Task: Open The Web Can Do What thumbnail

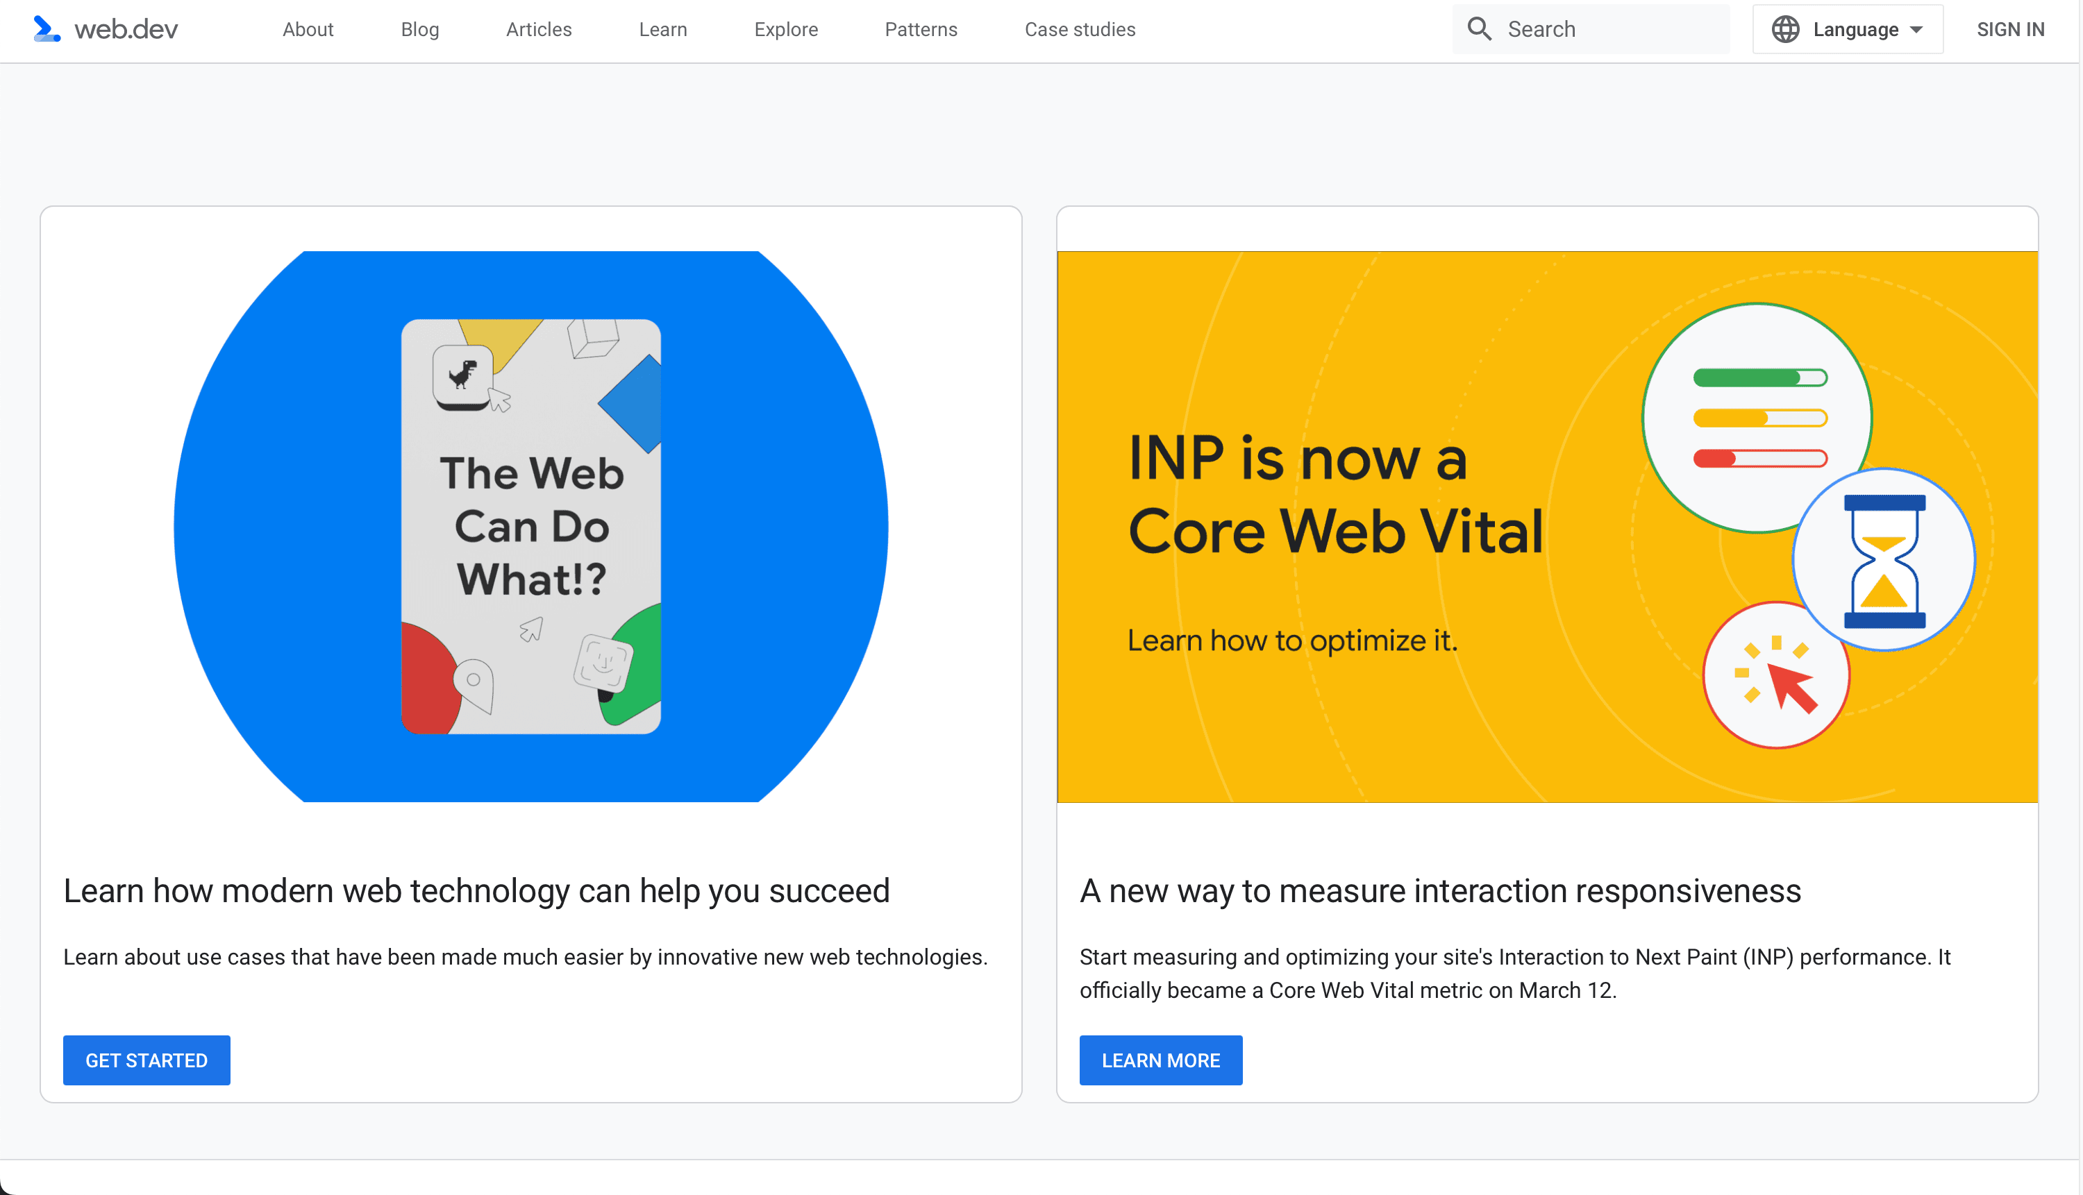Action: [530, 526]
